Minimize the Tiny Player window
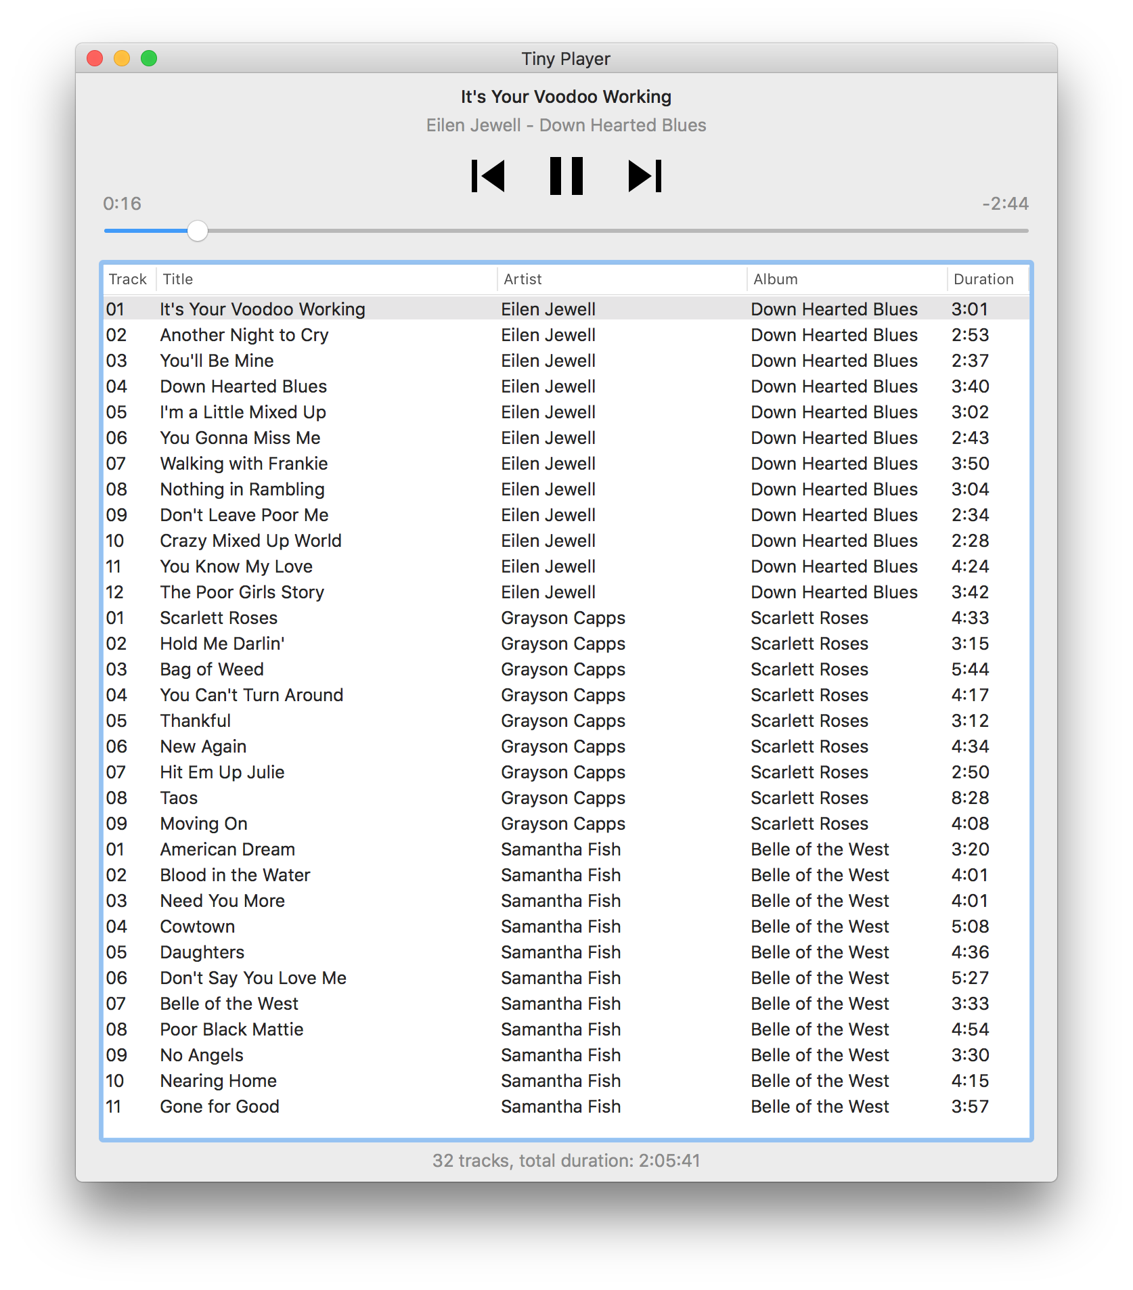This screenshot has height=1290, width=1133. (x=122, y=59)
